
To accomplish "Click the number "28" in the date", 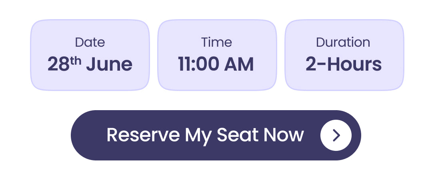I will point(59,64).
